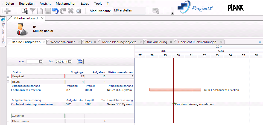The height and width of the screenshot is (125, 263).
Task: Open the Benutzermenü side panel
Action: (x=3, y=31)
